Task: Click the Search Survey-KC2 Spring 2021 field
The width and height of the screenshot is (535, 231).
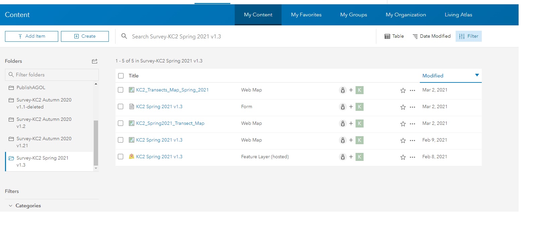Action: pos(245,36)
